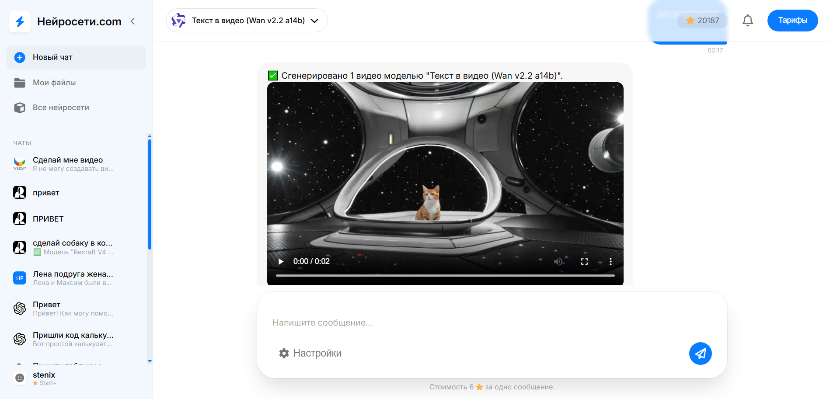Send the message with paper plane button
The image size is (830, 399).
(701, 354)
